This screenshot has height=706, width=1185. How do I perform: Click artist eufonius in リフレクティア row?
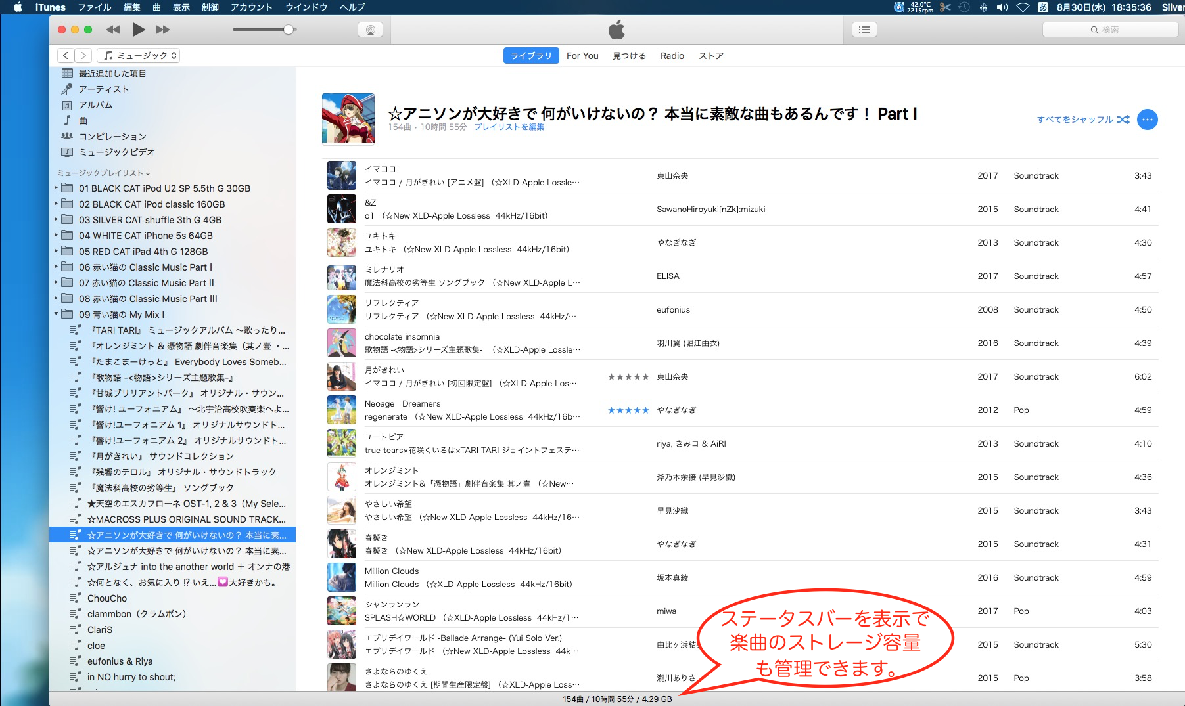click(x=673, y=310)
